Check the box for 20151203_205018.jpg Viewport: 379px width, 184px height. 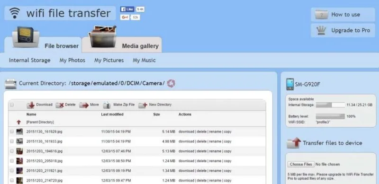click(x=11, y=161)
